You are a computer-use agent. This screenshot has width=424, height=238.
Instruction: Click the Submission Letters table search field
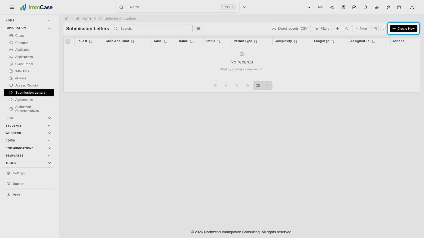click(x=152, y=29)
